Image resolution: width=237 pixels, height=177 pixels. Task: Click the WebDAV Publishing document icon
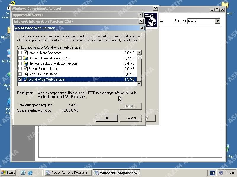(25, 74)
